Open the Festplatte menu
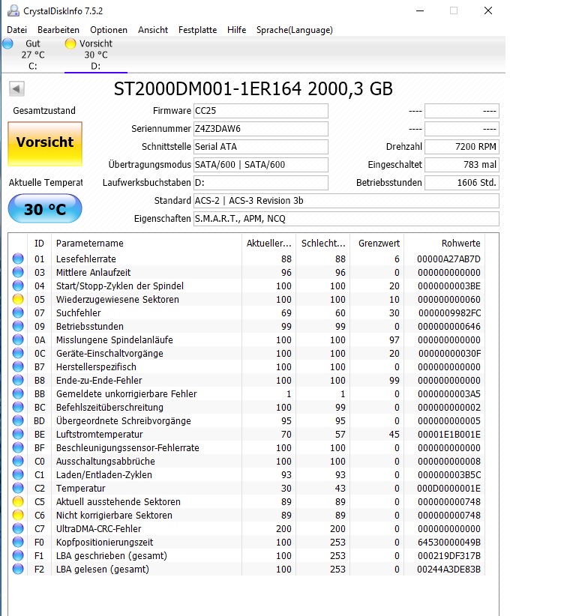576x616 pixels. 197,30
